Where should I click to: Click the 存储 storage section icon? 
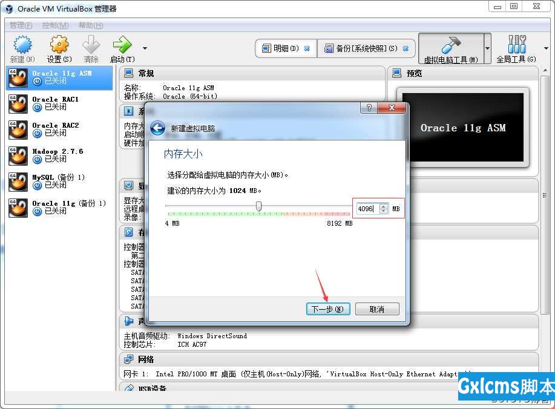(128, 232)
